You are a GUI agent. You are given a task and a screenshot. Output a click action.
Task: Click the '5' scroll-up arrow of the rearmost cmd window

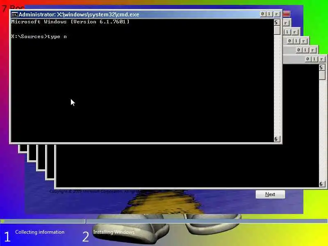coord(322,68)
